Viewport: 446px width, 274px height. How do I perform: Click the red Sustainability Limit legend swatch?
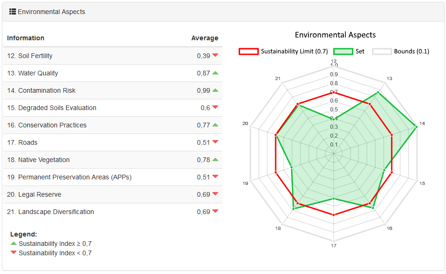coord(249,52)
